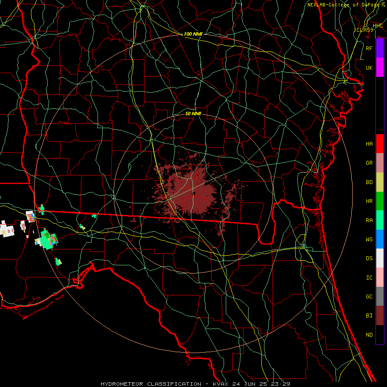Click the 'BI' legend label text
The height and width of the screenshot is (387, 387).
369,316
